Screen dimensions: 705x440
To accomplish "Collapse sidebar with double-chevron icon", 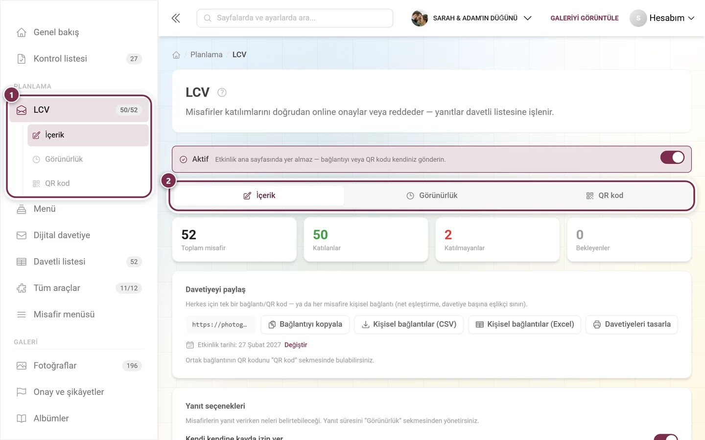I will (176, 18).
